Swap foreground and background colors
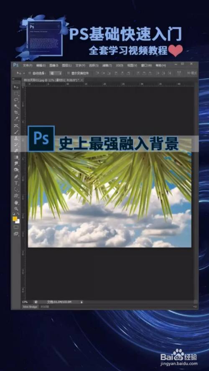The image size is (209, 371). coord(18,215)
